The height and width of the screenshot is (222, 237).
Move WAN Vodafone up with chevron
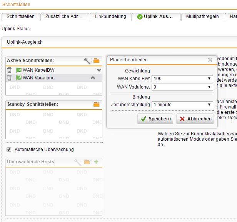pos(93,78)
